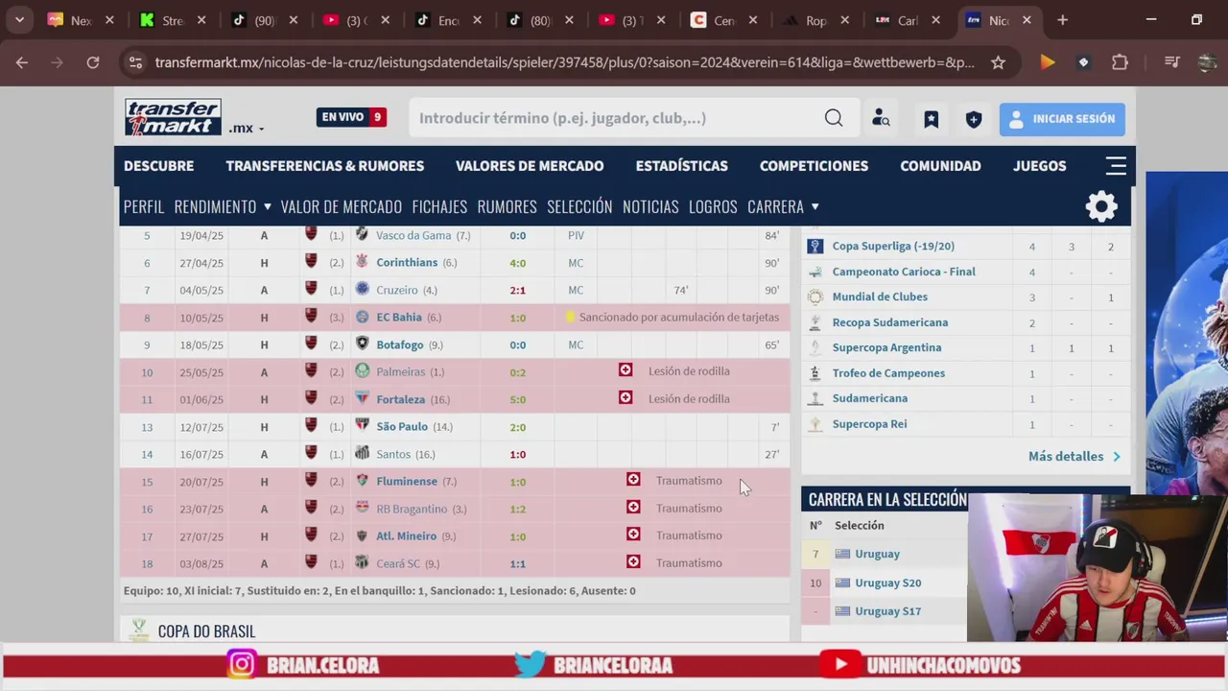Click the Transfermarkt logo
Screen dimensions: 1228x691
point(173,117)
